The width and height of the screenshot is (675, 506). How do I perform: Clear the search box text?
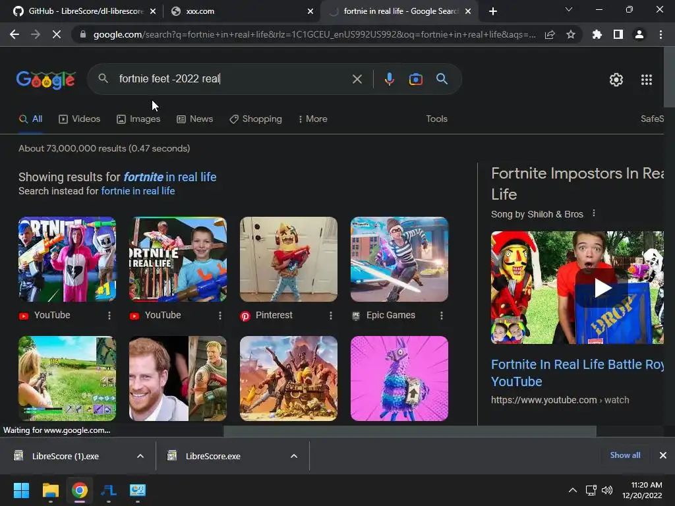coord(357,79)
